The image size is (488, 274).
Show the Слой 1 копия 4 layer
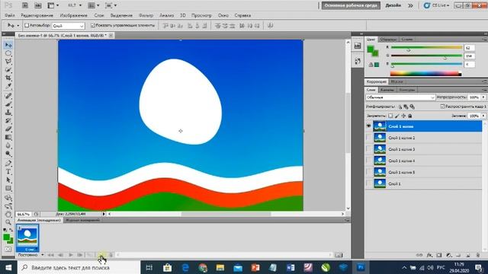[x=369, y=161]
